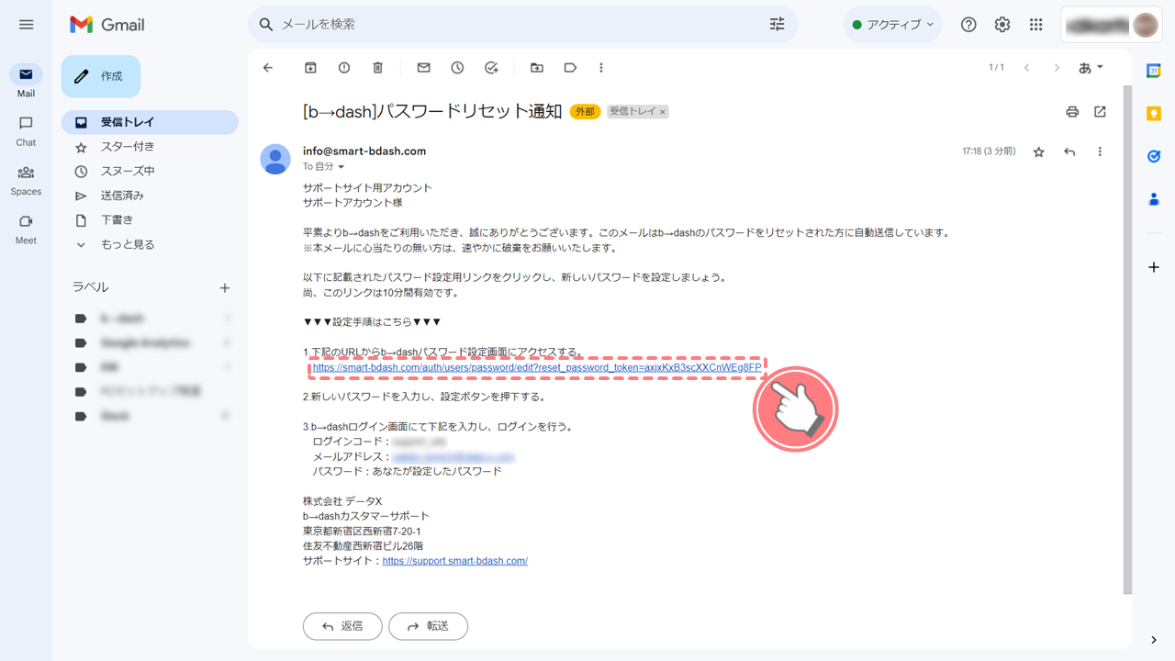Go back to inbox arrow

click(268, 67)
